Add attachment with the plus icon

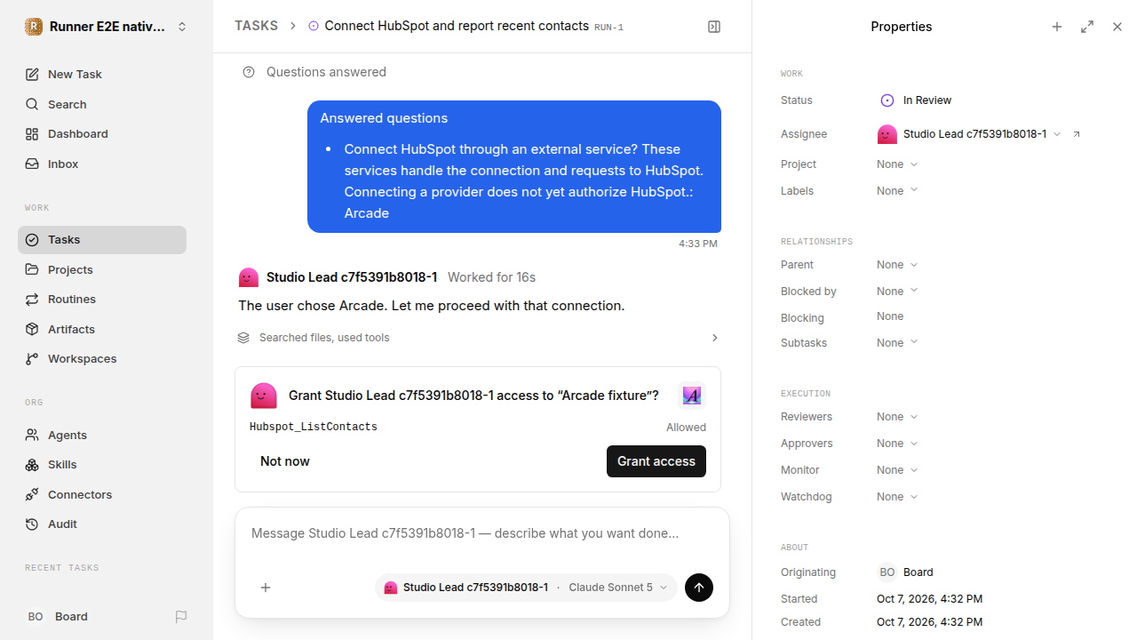266,588
